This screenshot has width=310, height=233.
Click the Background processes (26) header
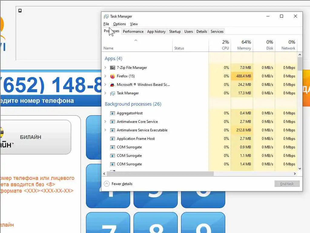[133, 104]
